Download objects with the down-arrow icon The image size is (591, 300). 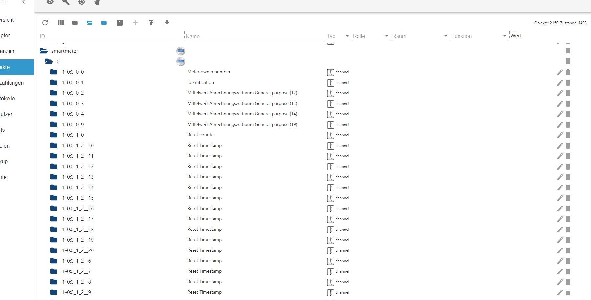click(167, 23)
